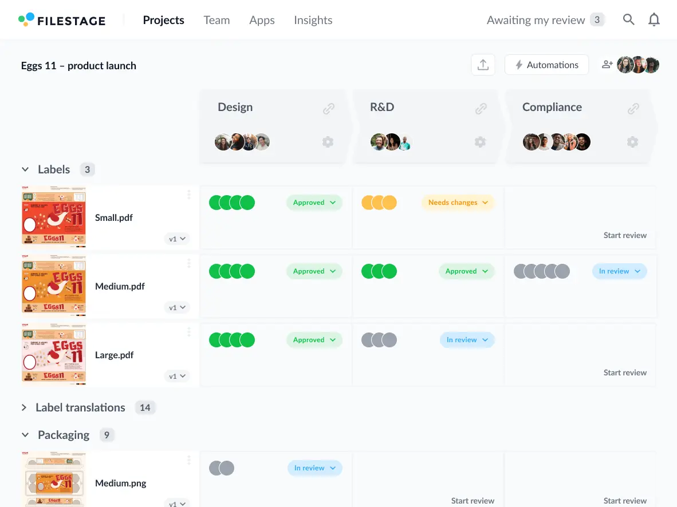Go to the Insights tab

pyautogui.click(x=313, y=20)
